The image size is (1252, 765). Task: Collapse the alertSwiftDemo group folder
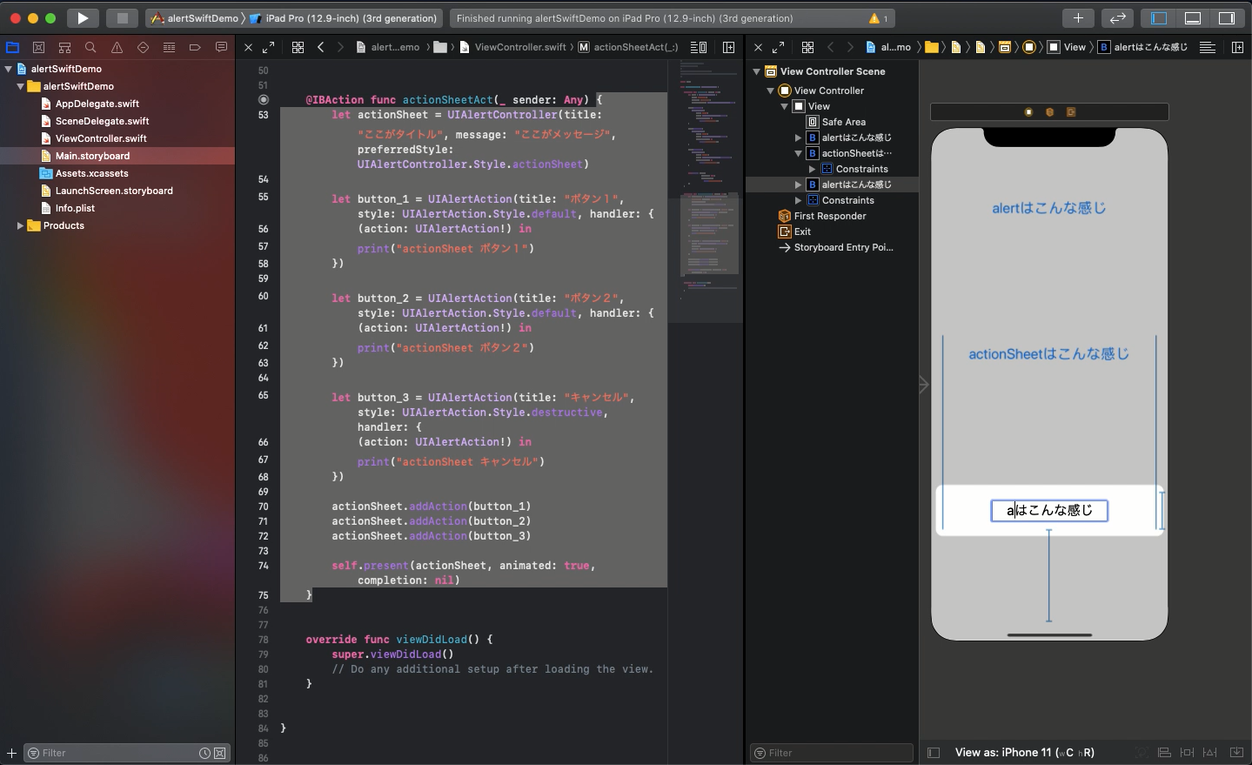(20, 86)
